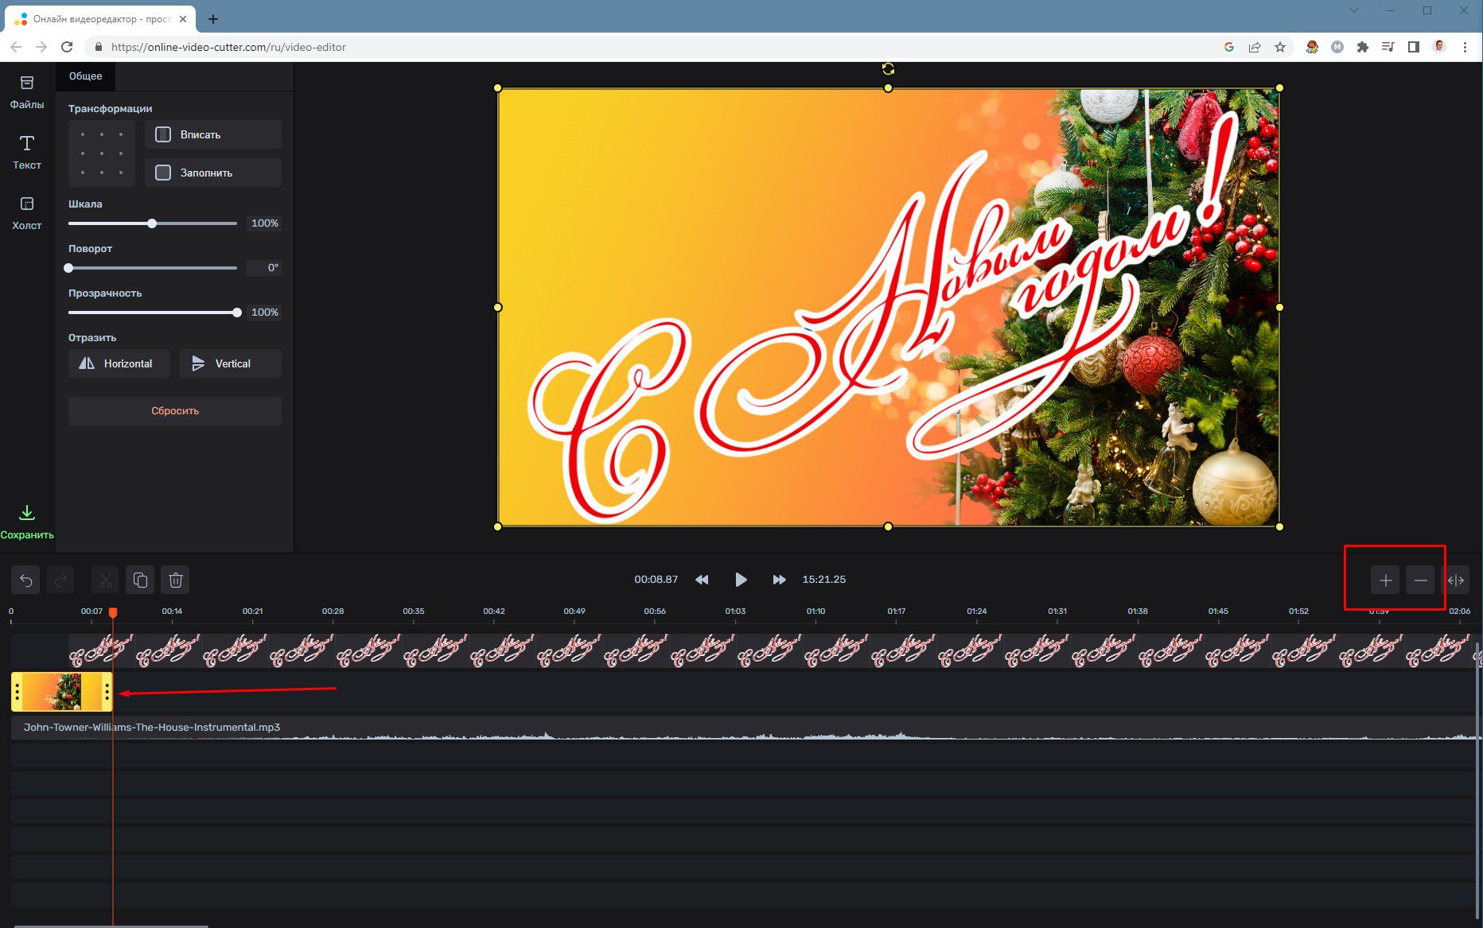This screenshot has width=1483, height=928.
Task: Open the Холст canvas settings
Action: pos(26,212)
